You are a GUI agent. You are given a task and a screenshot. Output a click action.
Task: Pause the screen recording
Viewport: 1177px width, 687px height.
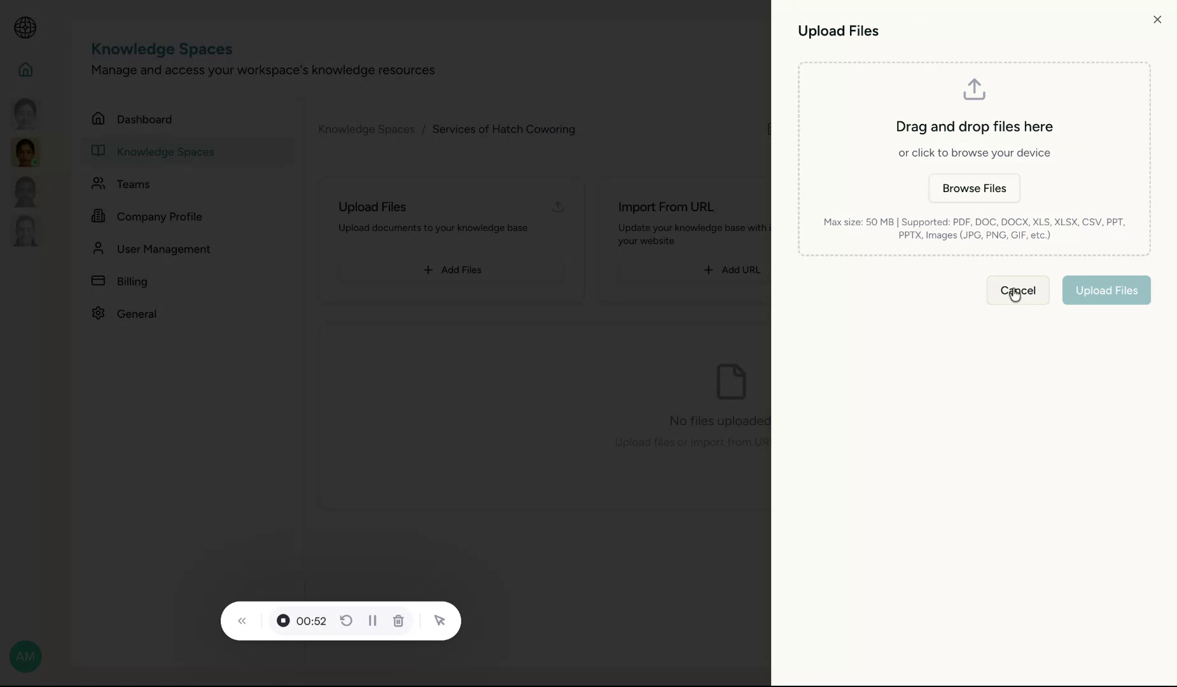(x=373, y=621)
